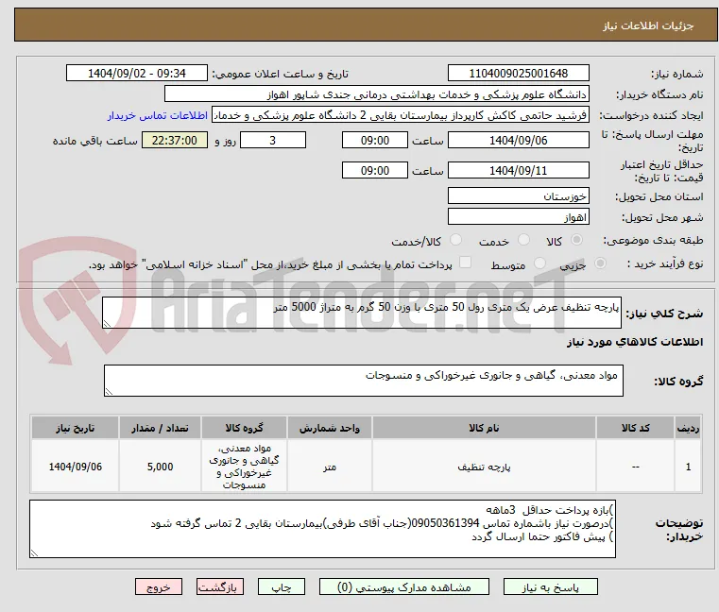Click the خوزستان province field
The width and height of the screenshot is (719, 612).
click(518, 196)
